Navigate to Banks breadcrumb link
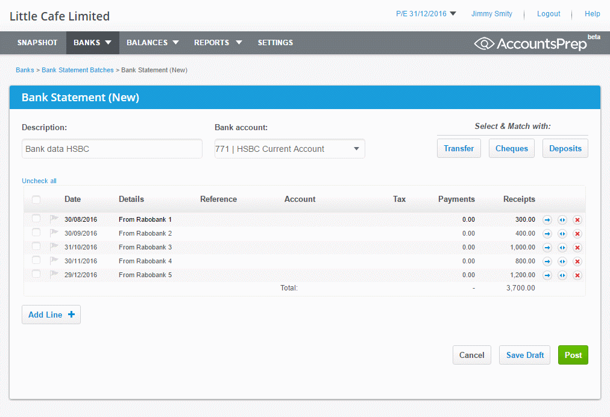Screen dimensions: 610x417 [x=25, y=70]
